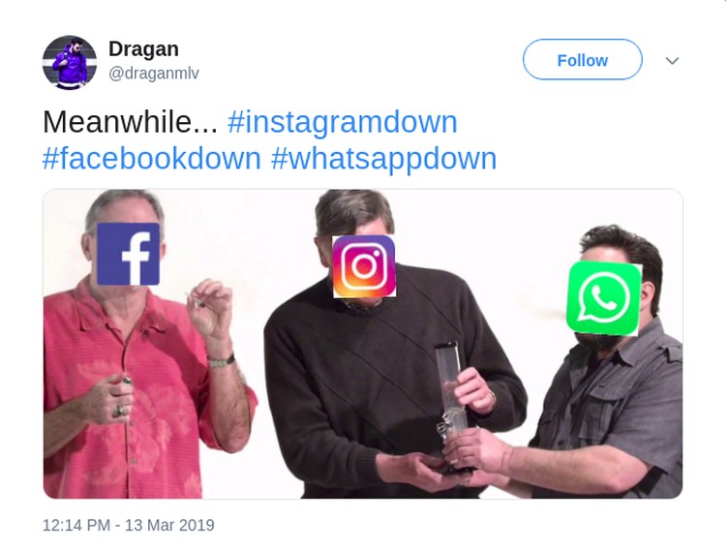Click the wristwatch on the red-shirted man
The width and height of the screenshot is (726, 549).
(x=221, y=361)
